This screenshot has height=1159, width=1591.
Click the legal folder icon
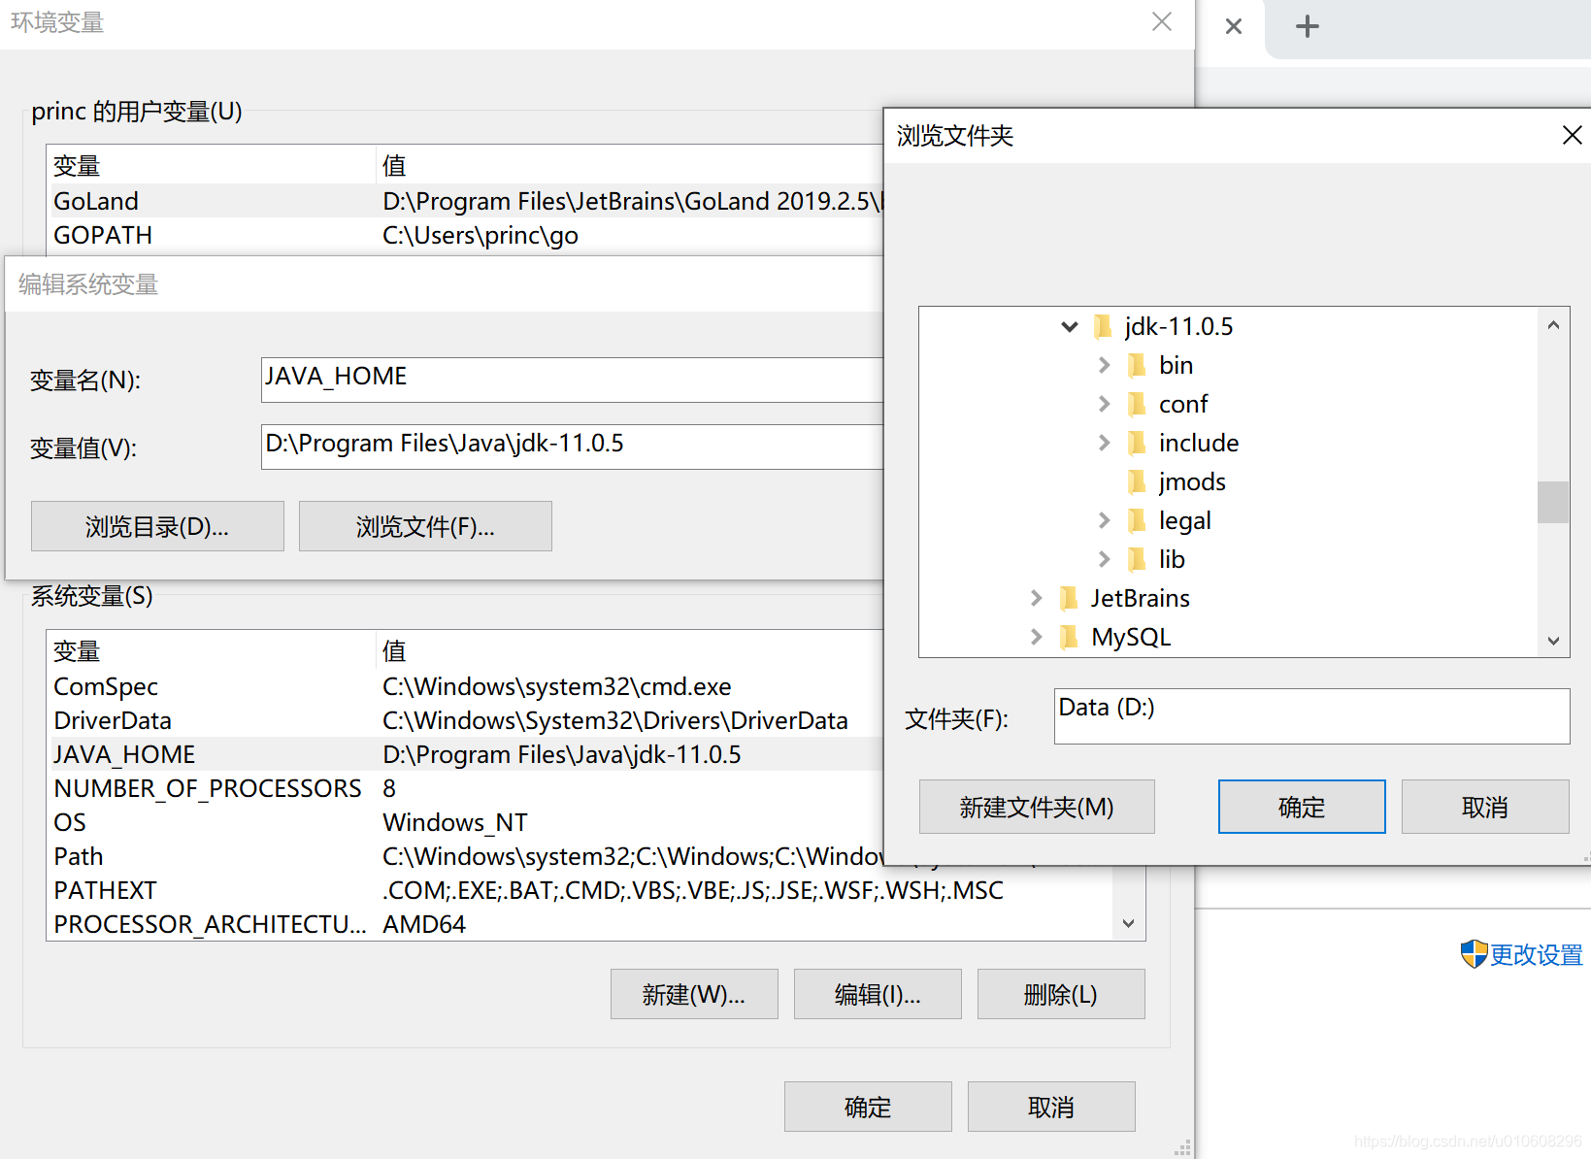click(x=1137, y=520)
